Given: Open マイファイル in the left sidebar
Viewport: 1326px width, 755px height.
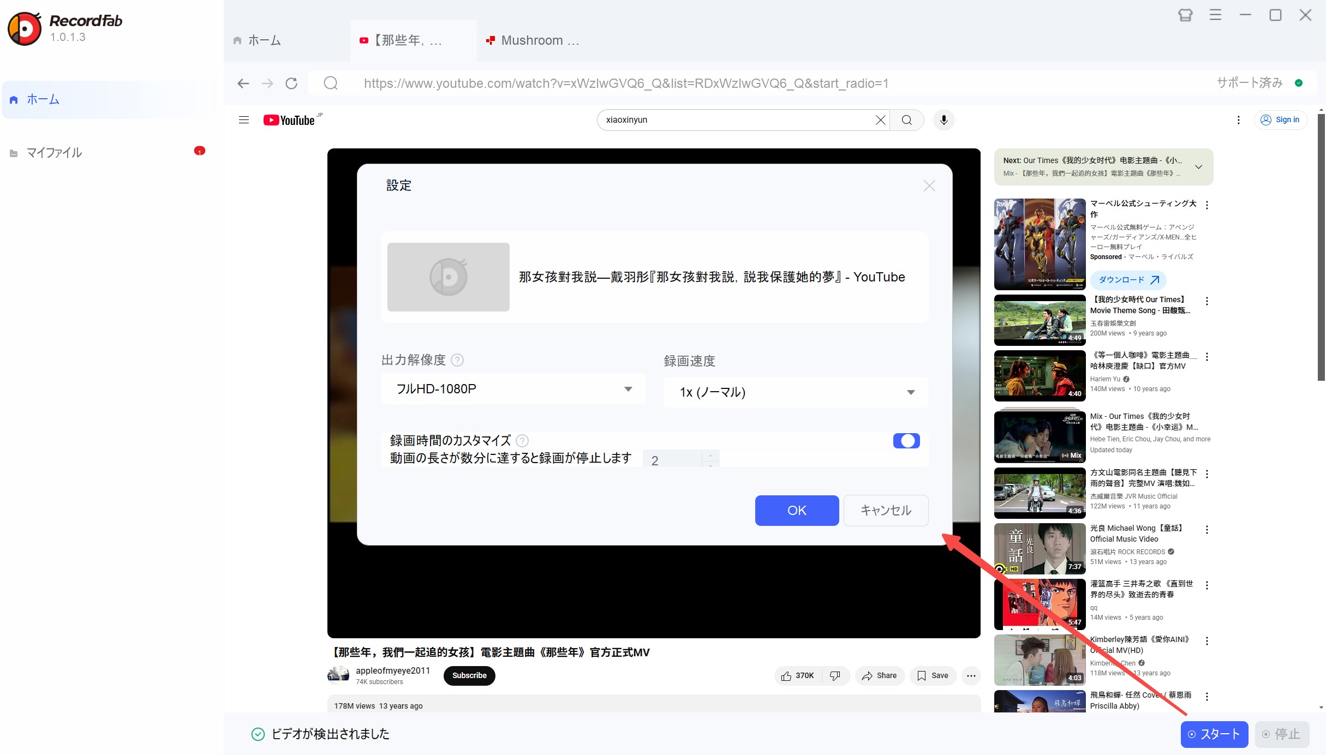Looking at the screenshot, I should 109,153.
